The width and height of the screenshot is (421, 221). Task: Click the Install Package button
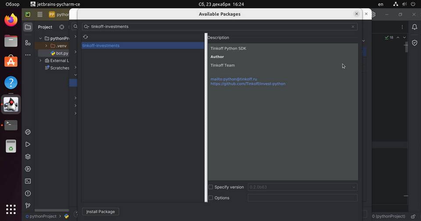tap(100, 212)
